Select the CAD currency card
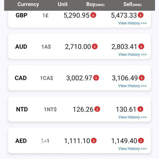 [79, 78]
